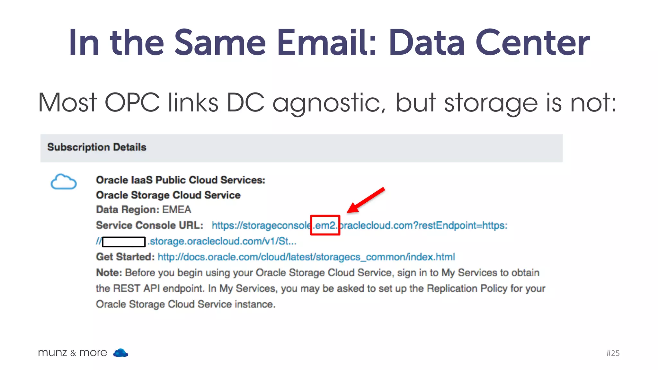Click the Oracle Storage Cloud Service heading
Image resolution: width=658 pixels, height=370 pixels.
tap(168, 195)
